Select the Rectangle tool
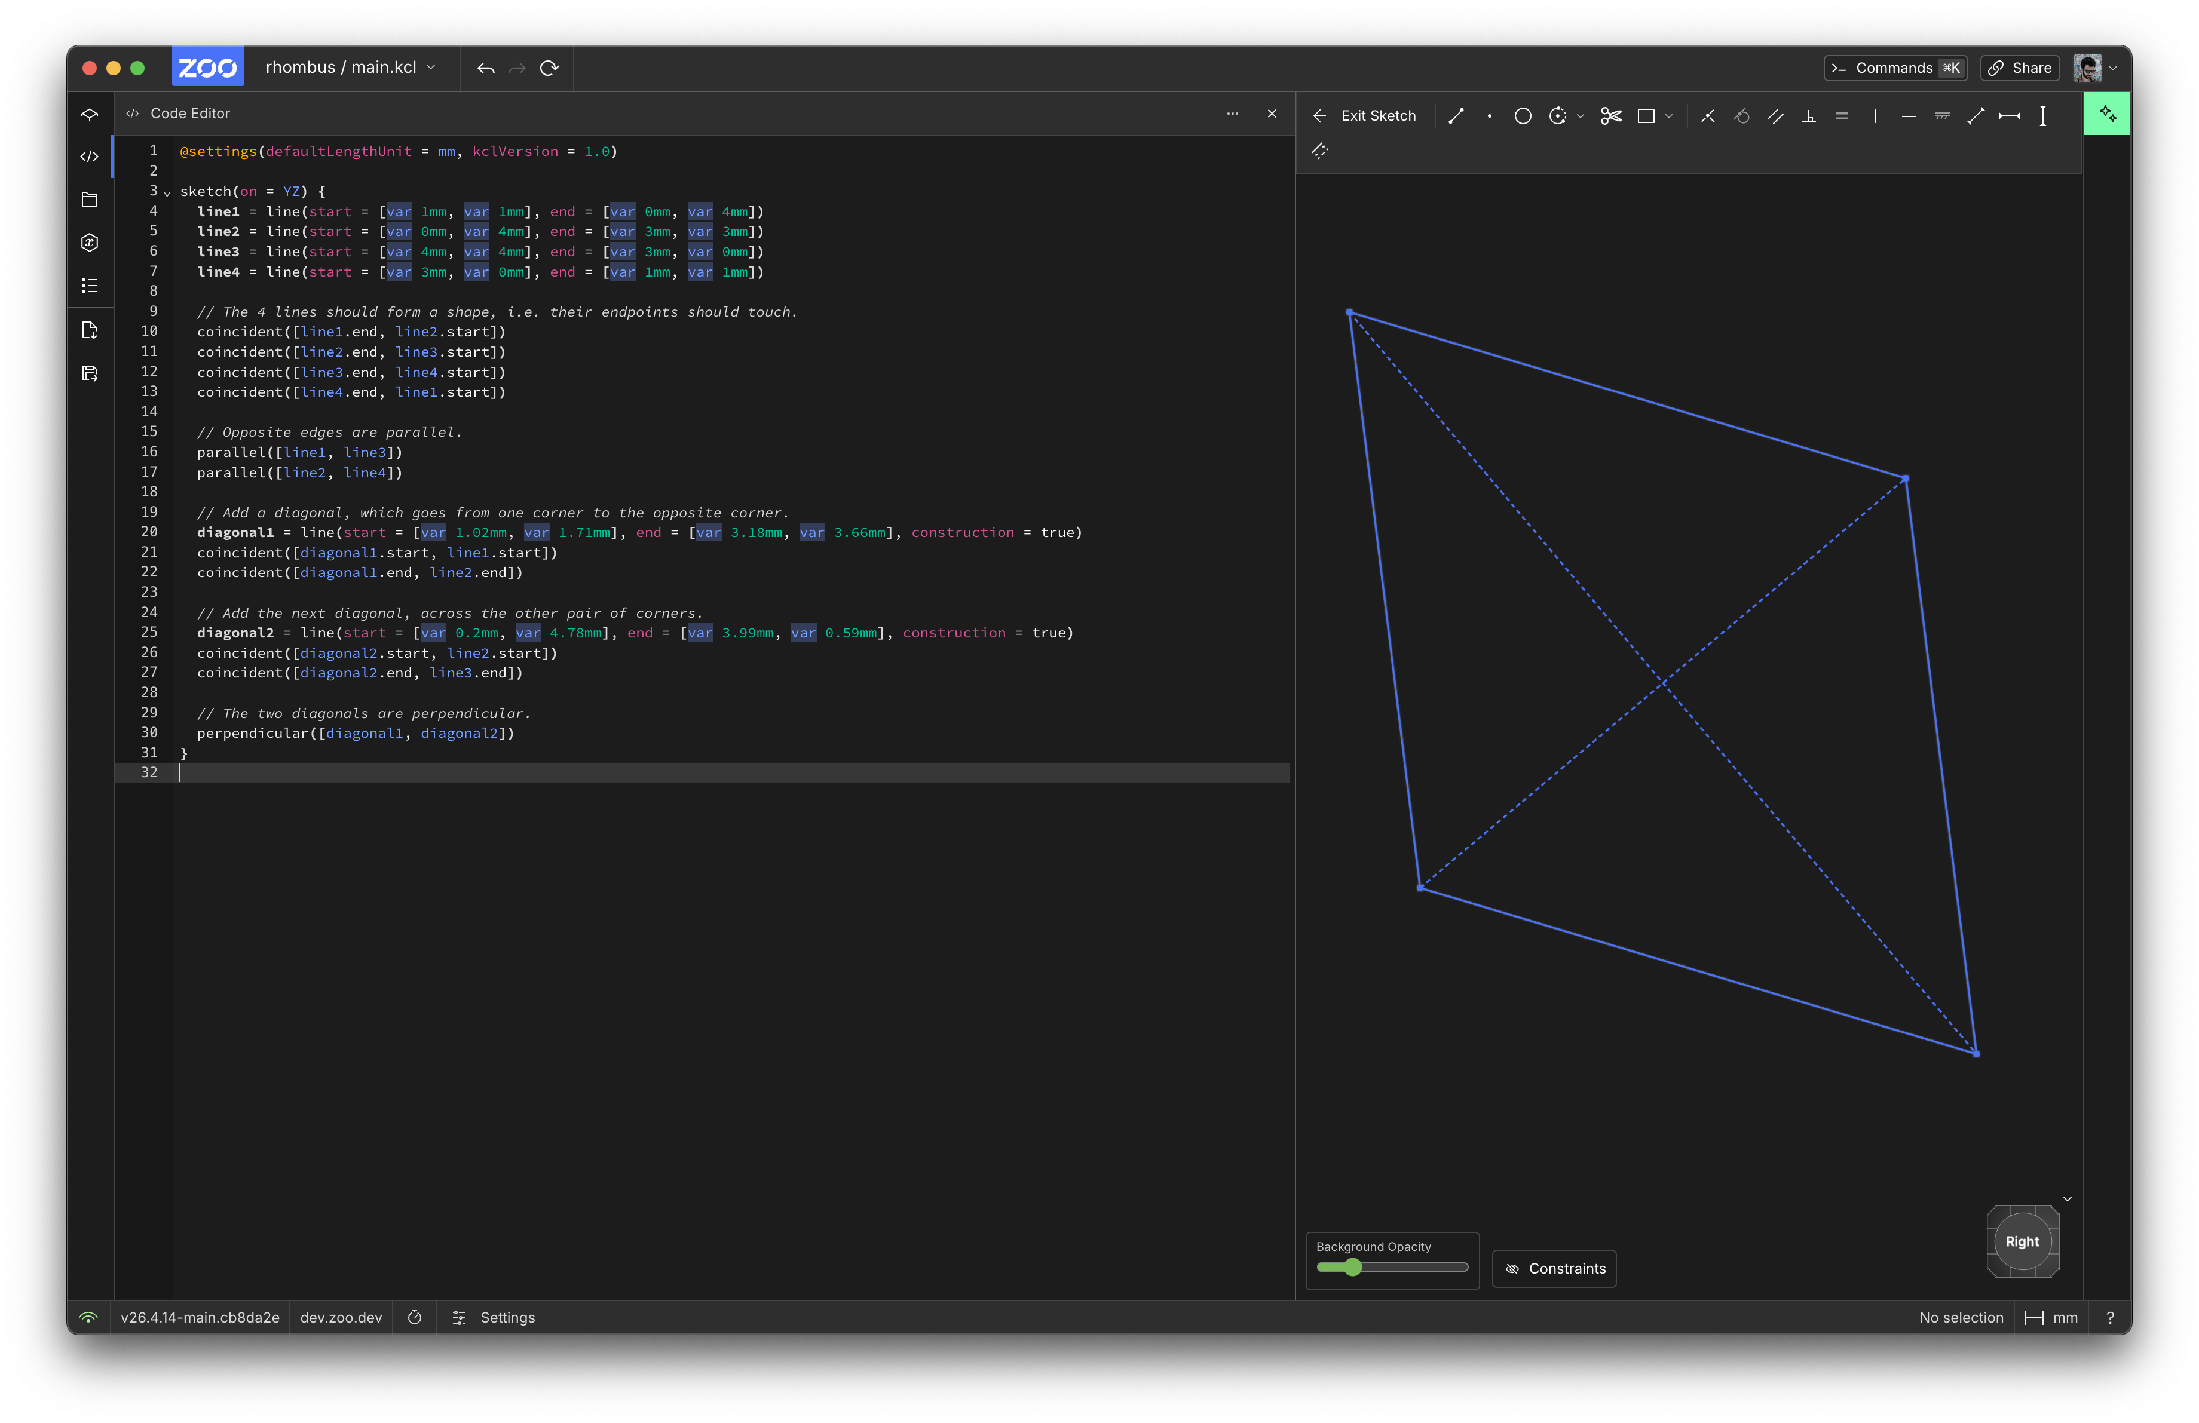This screenshot has width=2199, height=1423. (x=1646, y=115)
